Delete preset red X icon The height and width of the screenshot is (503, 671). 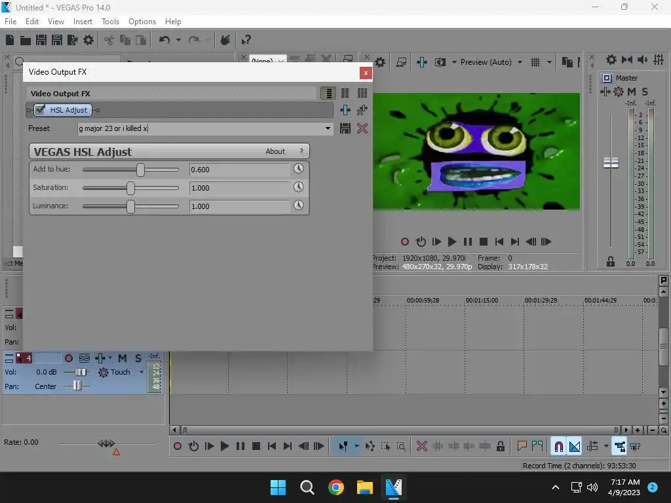362,128
